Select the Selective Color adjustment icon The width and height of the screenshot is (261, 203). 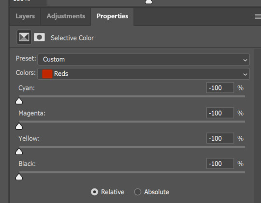click(24, 37)
